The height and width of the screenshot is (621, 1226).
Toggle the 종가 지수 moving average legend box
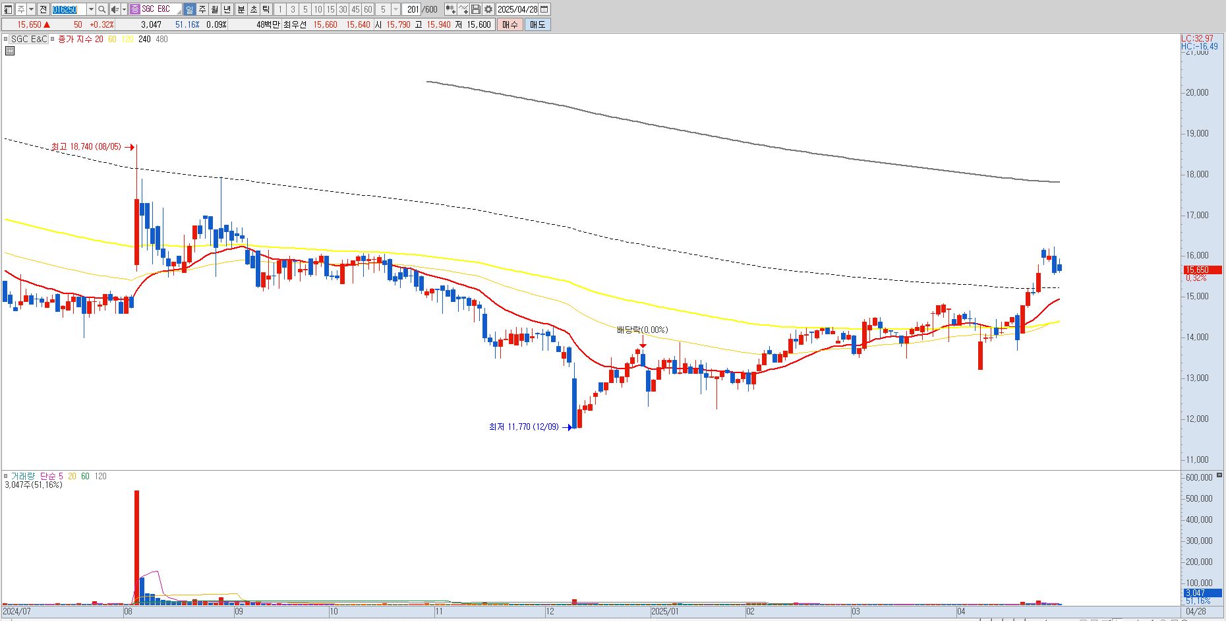tap(53, 39)
